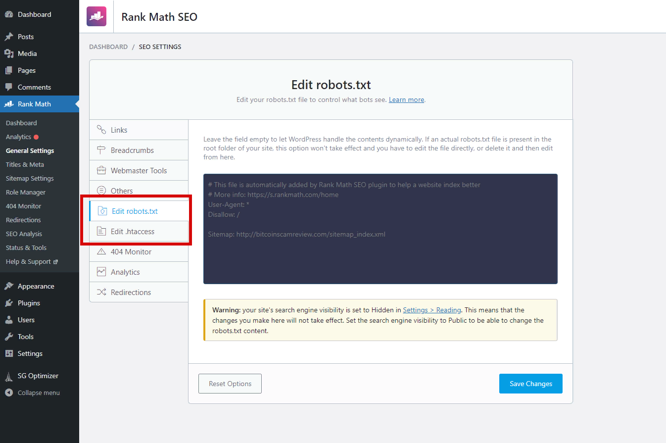This screenshot has height=443, width=666.
Task: Click the SEO SETTINGS breadcrumb
Action: point(160,47)
